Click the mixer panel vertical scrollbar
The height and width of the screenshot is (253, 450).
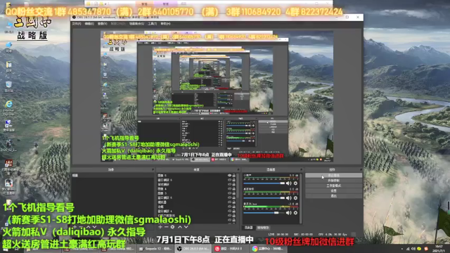(x=300, y=198)
